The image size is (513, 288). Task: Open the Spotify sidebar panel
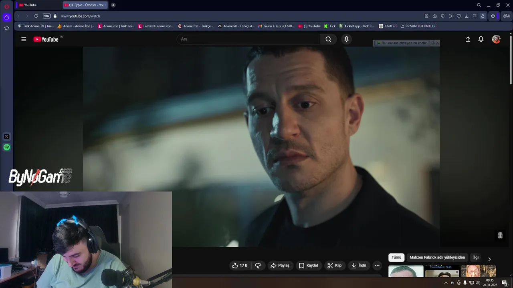point(6,147)
